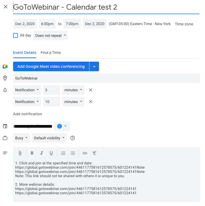Expand the Busy availability dropdown

21,138
